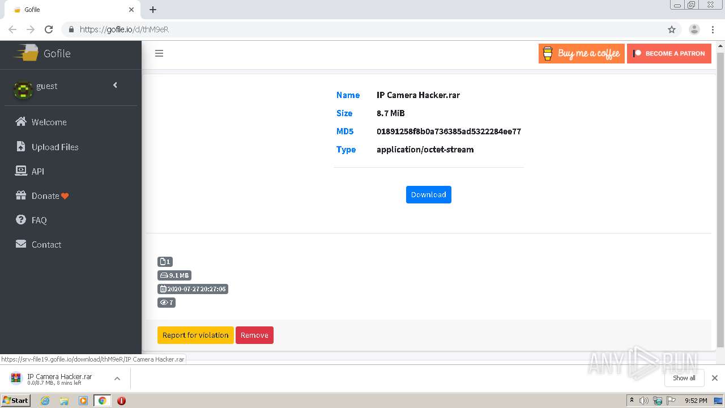The height and width of the screenshot is (408, 725).
Task: Click Show all downloads
Action: (684, 378)
